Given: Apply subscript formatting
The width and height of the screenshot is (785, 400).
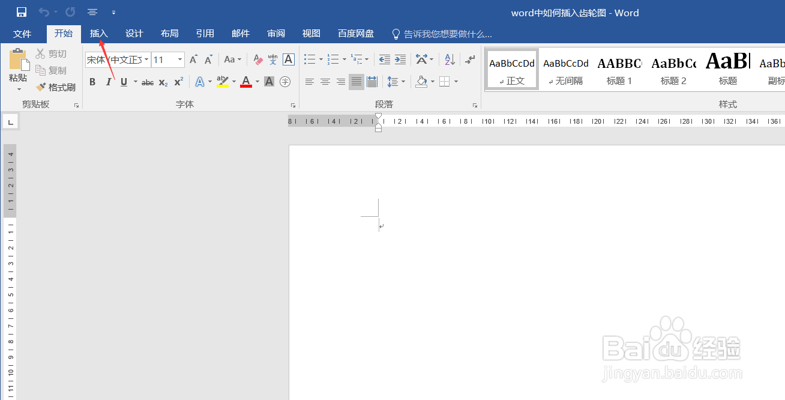Looking at the screenshot, I should (x=163, y=82).
